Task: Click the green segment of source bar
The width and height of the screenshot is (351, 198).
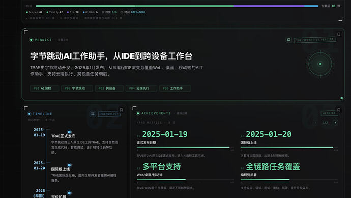Action: coord(135,6)
